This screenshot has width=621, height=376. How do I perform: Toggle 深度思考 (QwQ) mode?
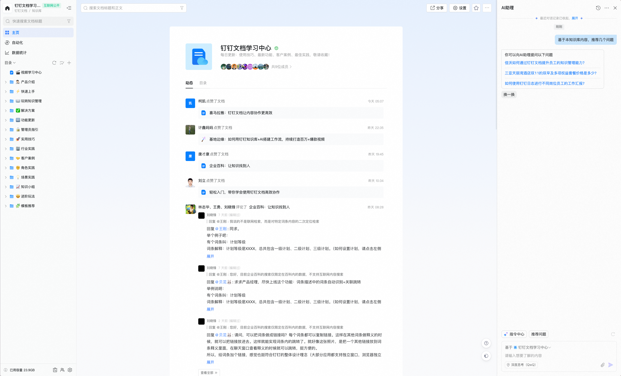pyautogui.click(x=521, y=365)
